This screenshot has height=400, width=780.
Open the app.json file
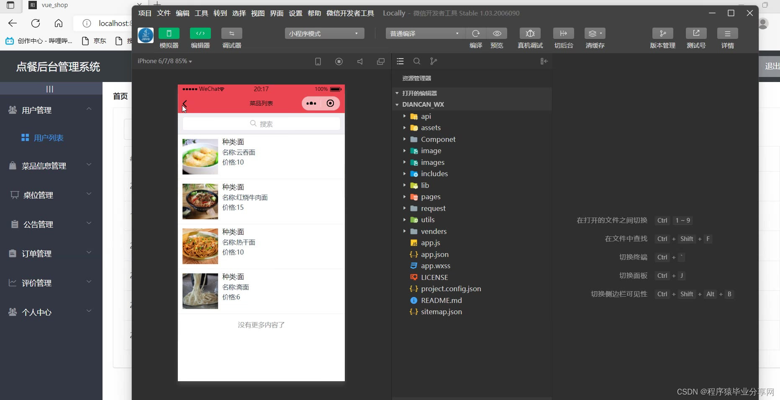472,254
